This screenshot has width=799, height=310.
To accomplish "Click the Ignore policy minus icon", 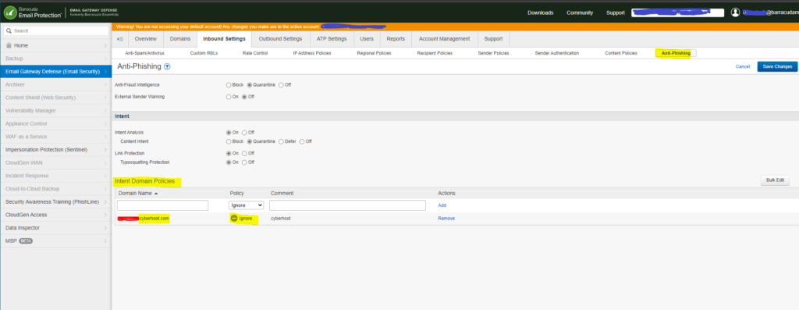I will tap(234, 218).
